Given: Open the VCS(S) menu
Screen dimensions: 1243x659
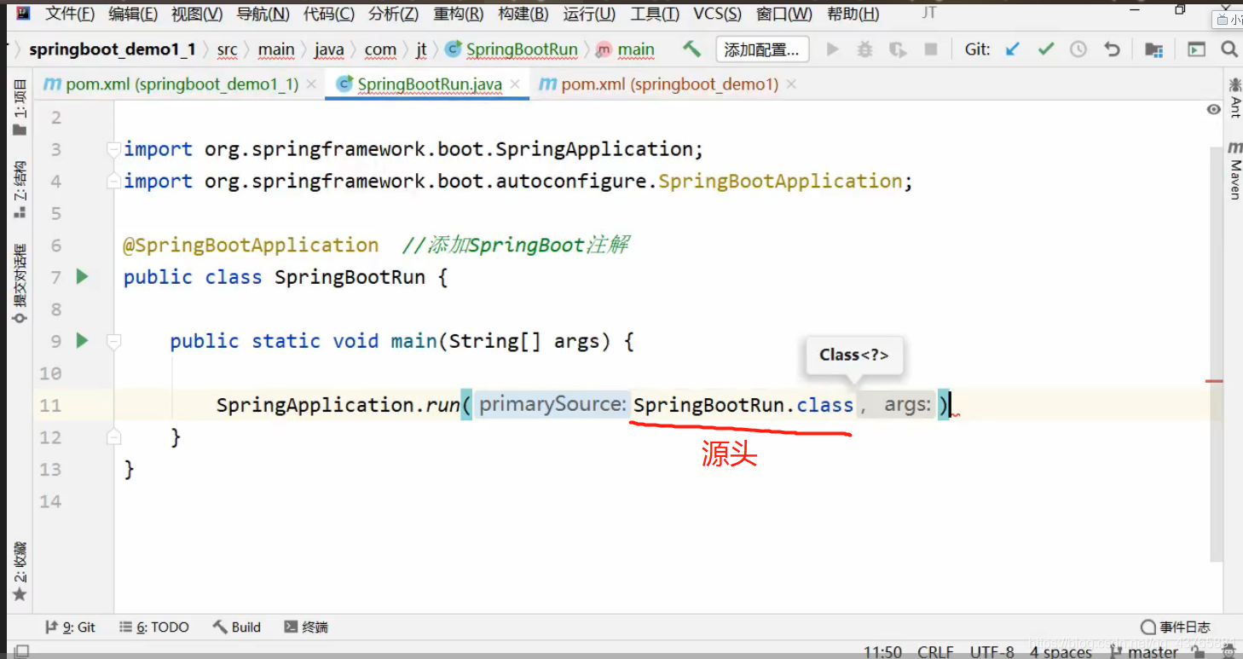Looking at the screenshot, I should 717,14.
